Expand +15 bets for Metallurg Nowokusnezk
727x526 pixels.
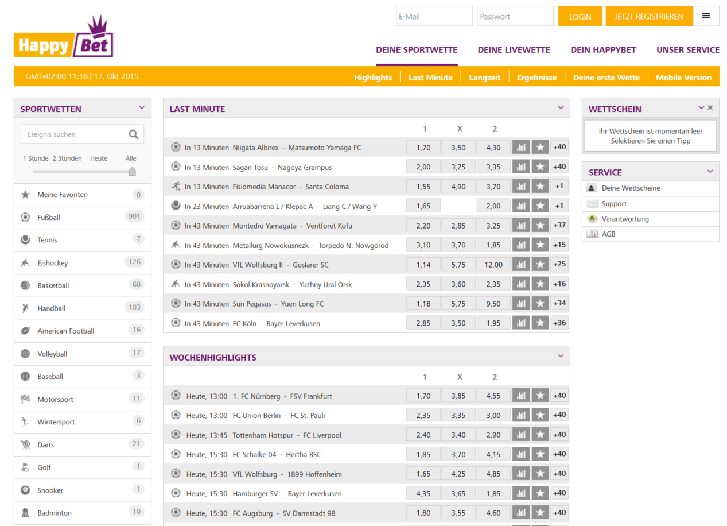pyautogui.click(x=559, y=245)
